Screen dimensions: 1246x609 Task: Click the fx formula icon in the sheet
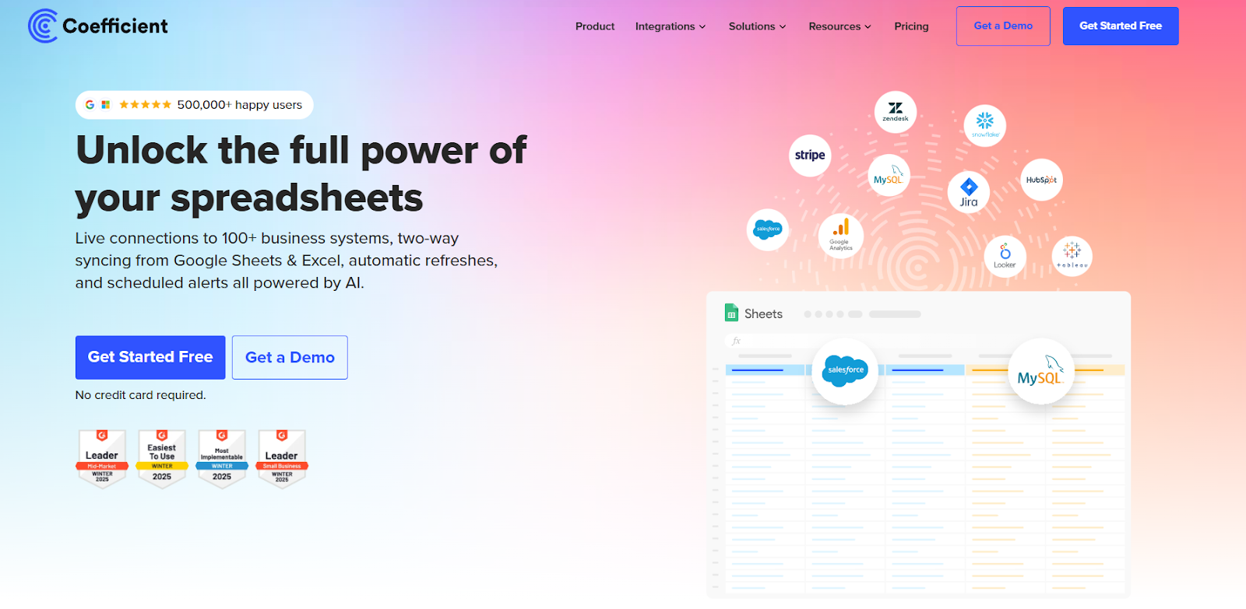click(737, 341)
